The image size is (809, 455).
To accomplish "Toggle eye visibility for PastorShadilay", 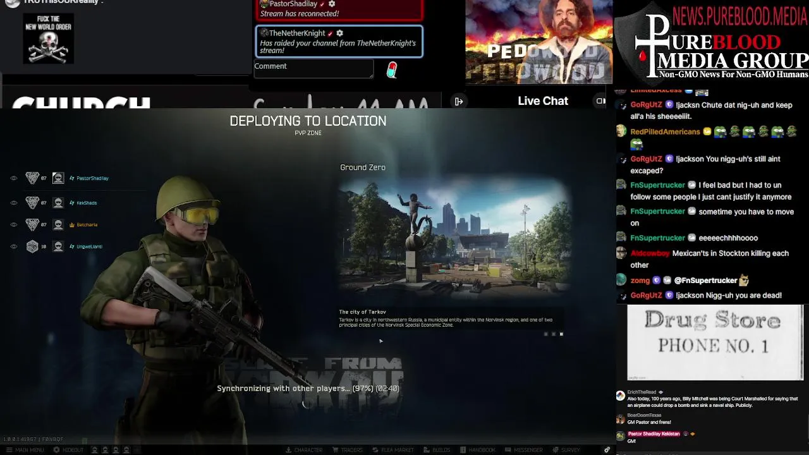I will click(14, 178).
